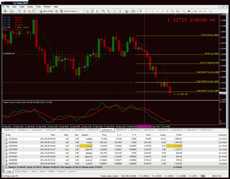Switch timeframe to M15
This screenshot has height=179, width=230.
(x=195, y=11)
